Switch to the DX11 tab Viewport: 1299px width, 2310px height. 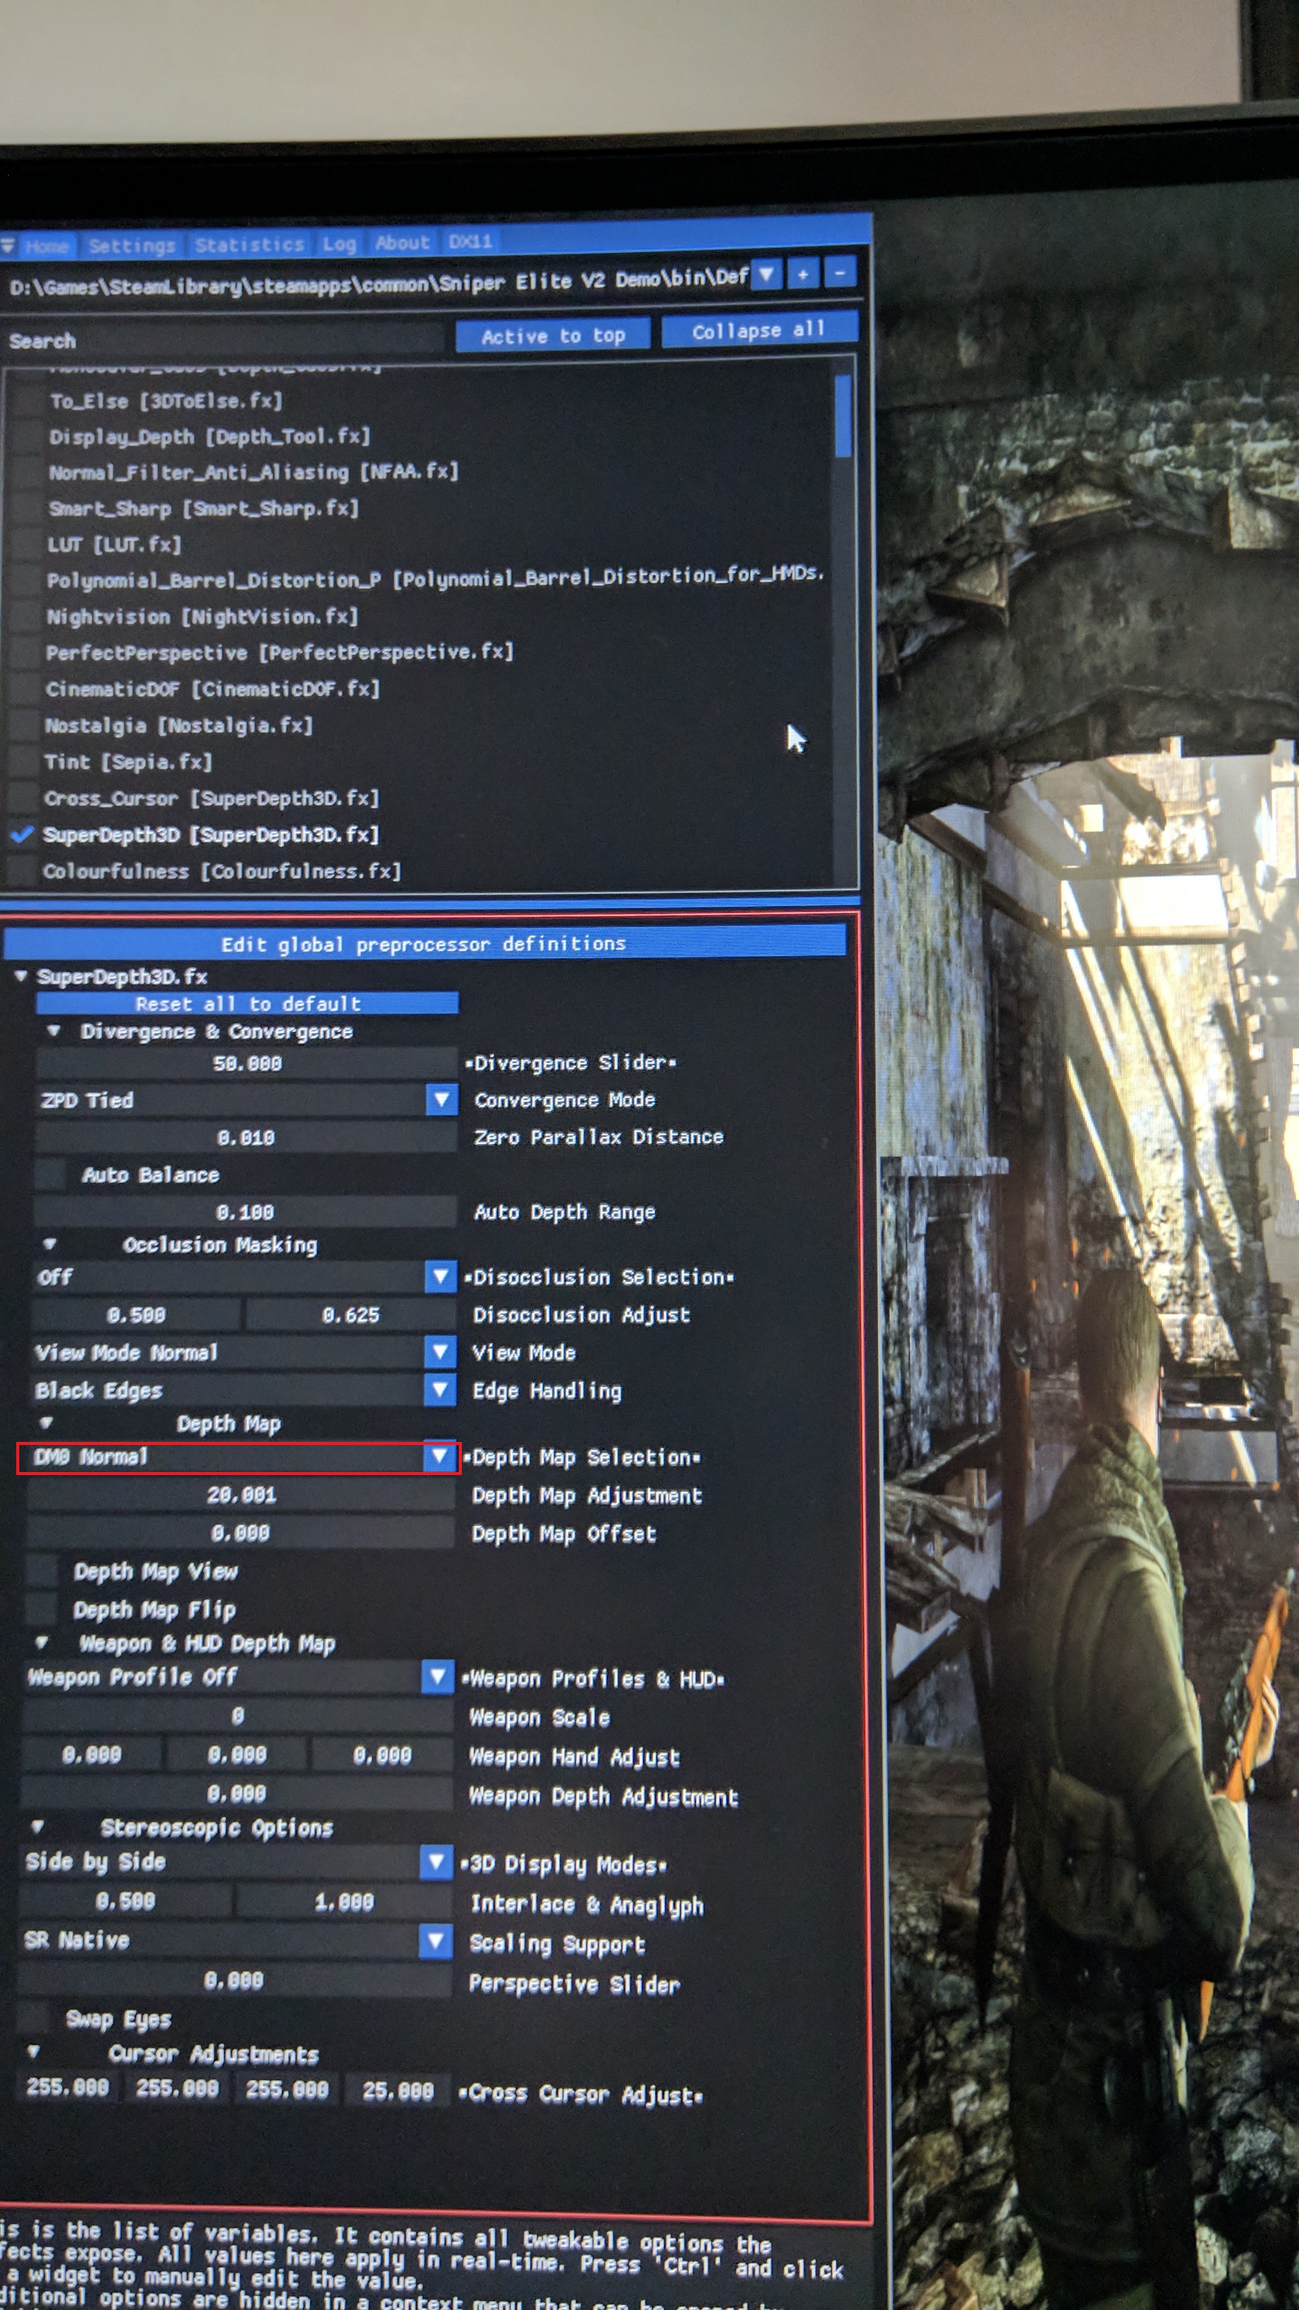470,241
